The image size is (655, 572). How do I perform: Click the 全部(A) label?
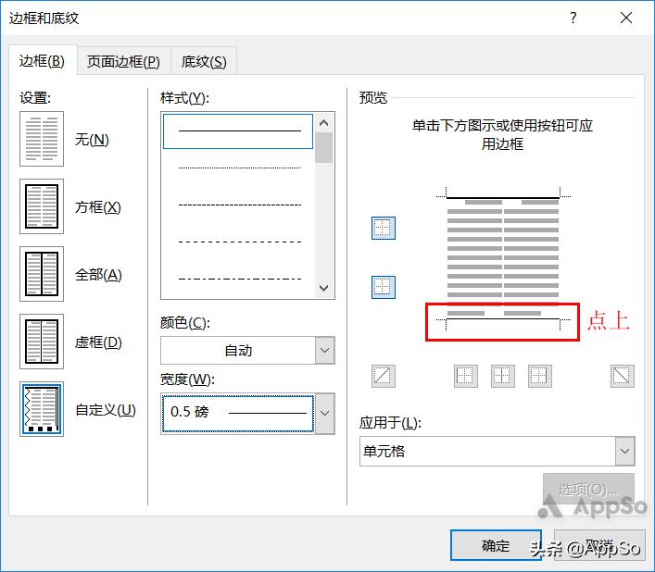(x=98, y=275)
